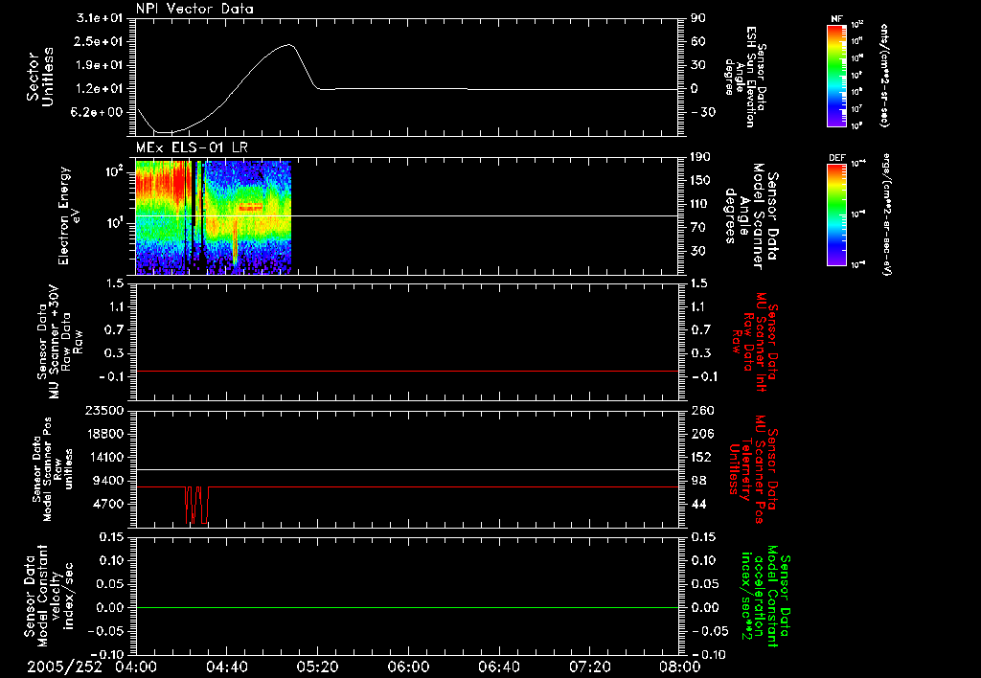Image resolution: width=981 pixels, height=678 pixels.
Task: Click the -30 degree tick value
Action: tap(702, 112)
